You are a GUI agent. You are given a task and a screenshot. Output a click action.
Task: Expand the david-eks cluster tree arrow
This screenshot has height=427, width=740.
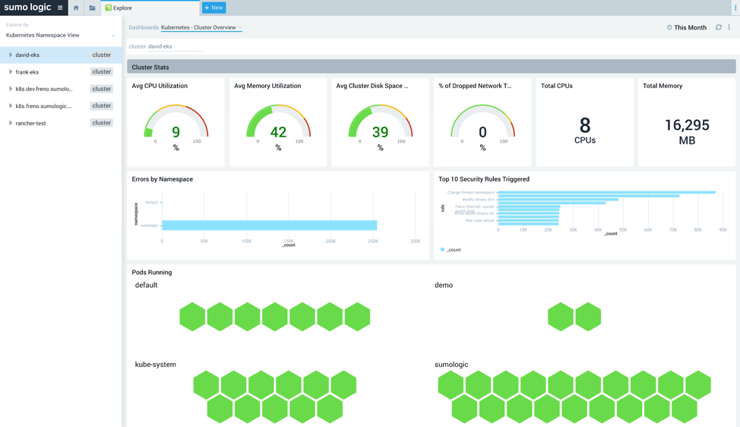(x=11, y=55)
